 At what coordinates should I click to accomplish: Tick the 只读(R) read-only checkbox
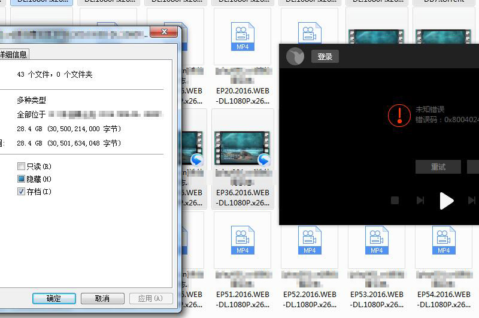tap(21, 166)
